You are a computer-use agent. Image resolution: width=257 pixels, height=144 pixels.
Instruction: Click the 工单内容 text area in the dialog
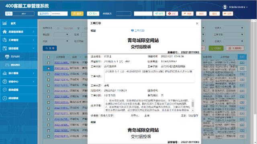pos(149,76)
